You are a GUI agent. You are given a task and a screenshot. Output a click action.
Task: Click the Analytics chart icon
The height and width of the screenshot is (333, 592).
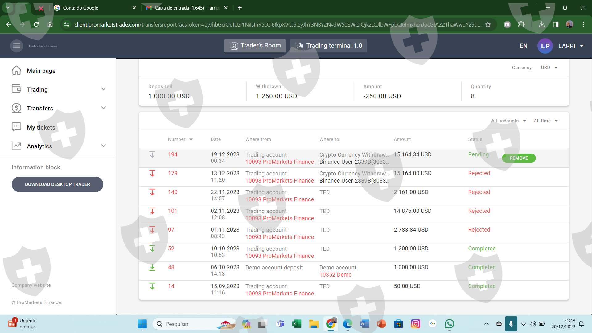point(16,146)
